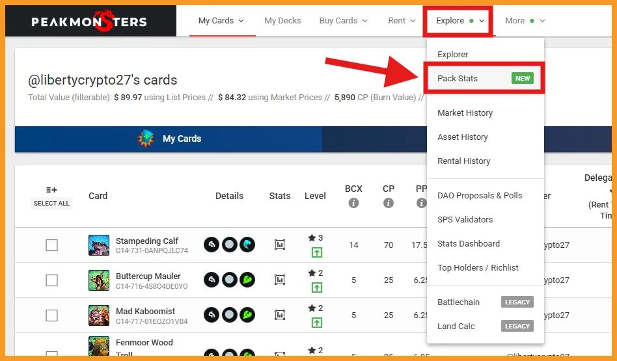Expand the Buy Cards dropdown
This screenshot has width=617, height=361.
344,21
